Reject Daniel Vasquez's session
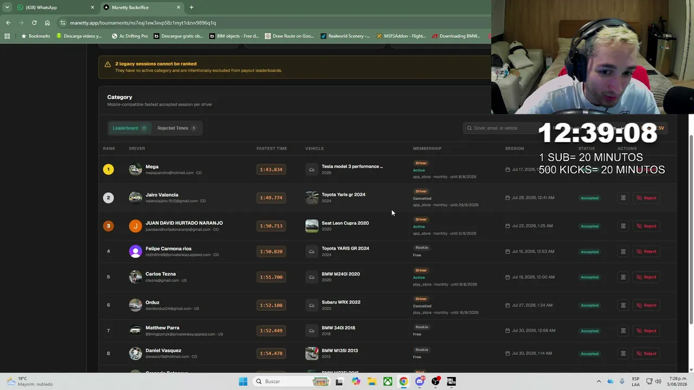Viewport: 694px width, 390px height. click(x=646, y=353)
